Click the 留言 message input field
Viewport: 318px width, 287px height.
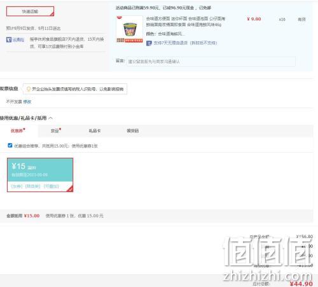coord(211,62)
